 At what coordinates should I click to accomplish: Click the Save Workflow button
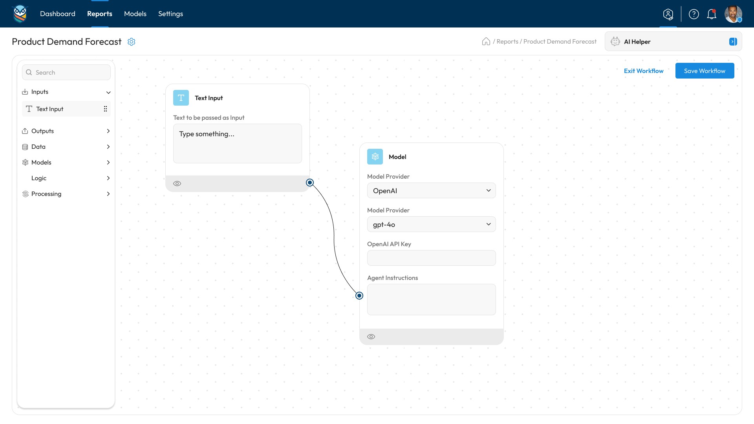705,71
